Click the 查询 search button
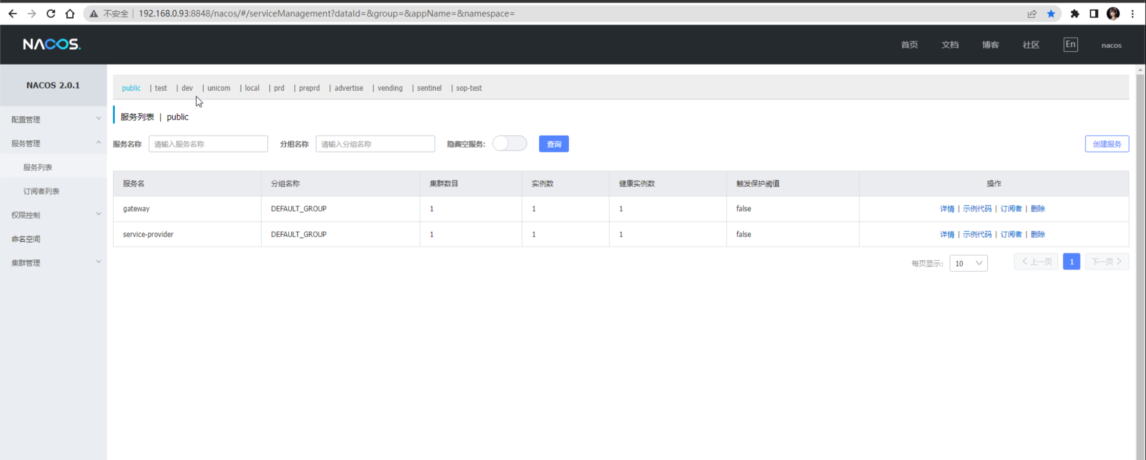Image resolution: width=1146 pixels, height=460 pixels. (554, 144)
